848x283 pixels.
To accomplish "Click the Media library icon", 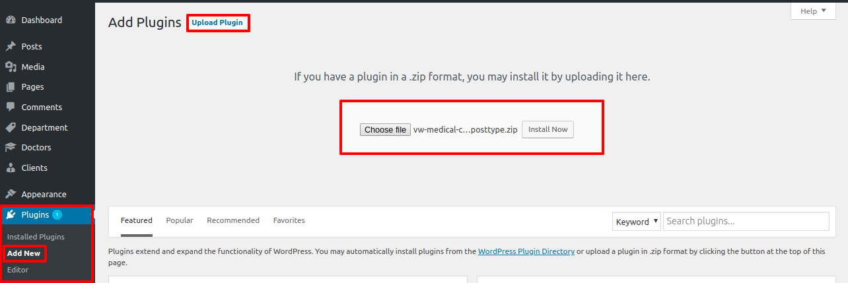I will coord(11,67).
